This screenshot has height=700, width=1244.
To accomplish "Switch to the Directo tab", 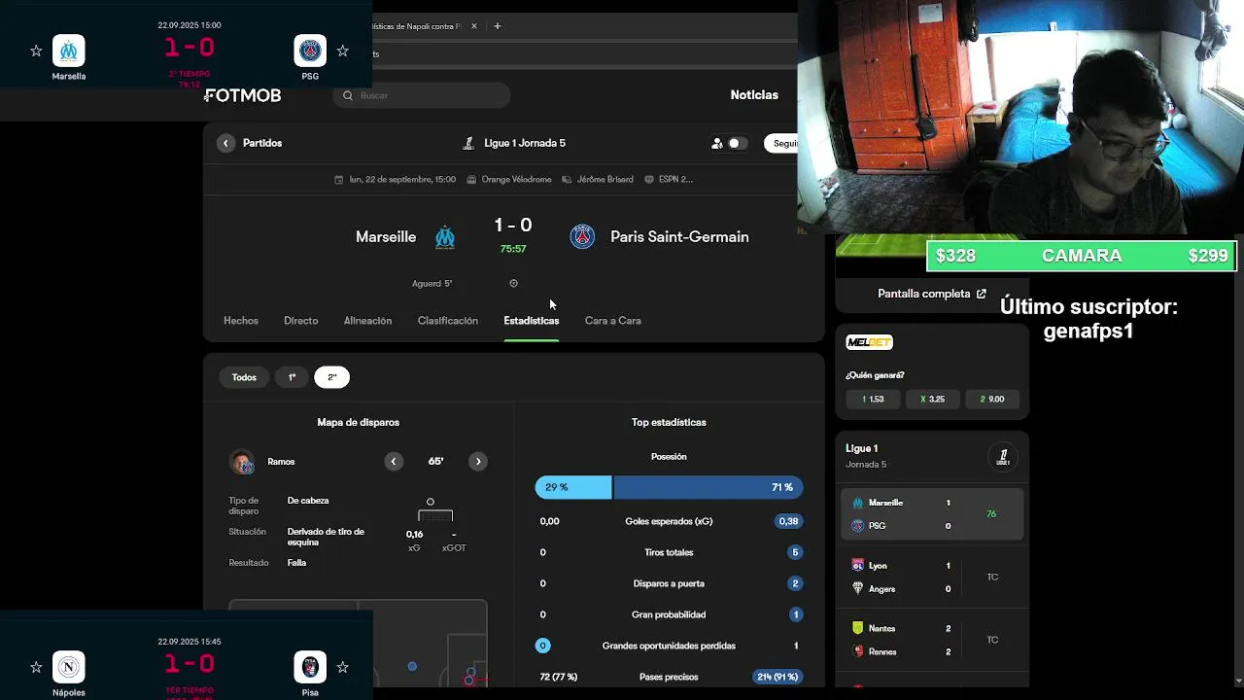I will [x=301, y=321].
